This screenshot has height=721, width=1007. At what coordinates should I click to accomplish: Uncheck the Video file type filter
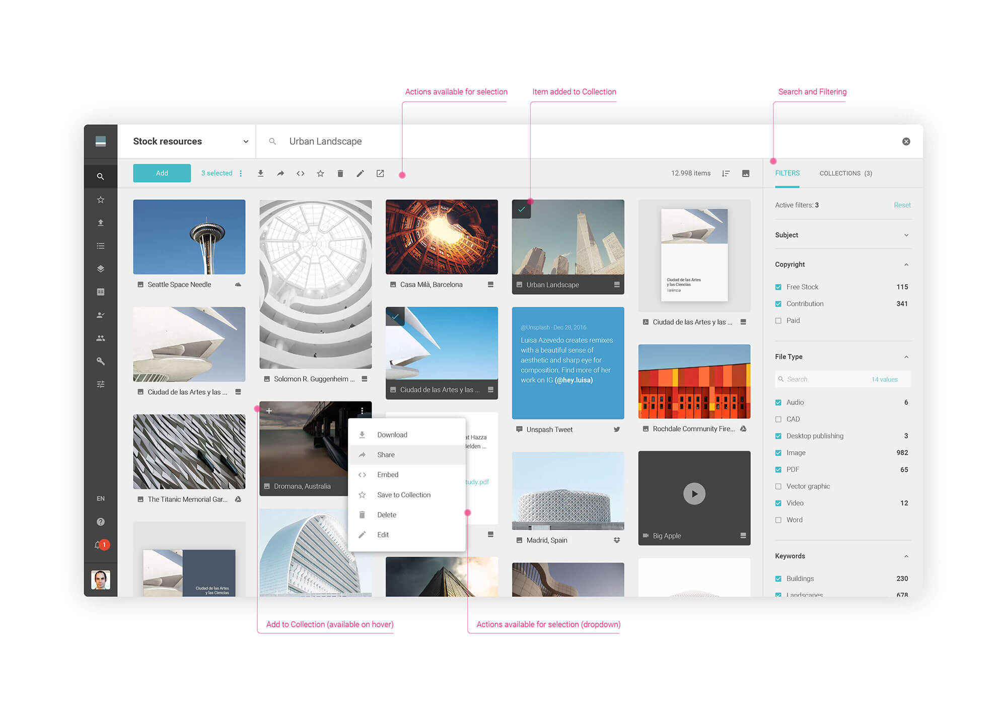pyautogui.click(x=778, y=503)
